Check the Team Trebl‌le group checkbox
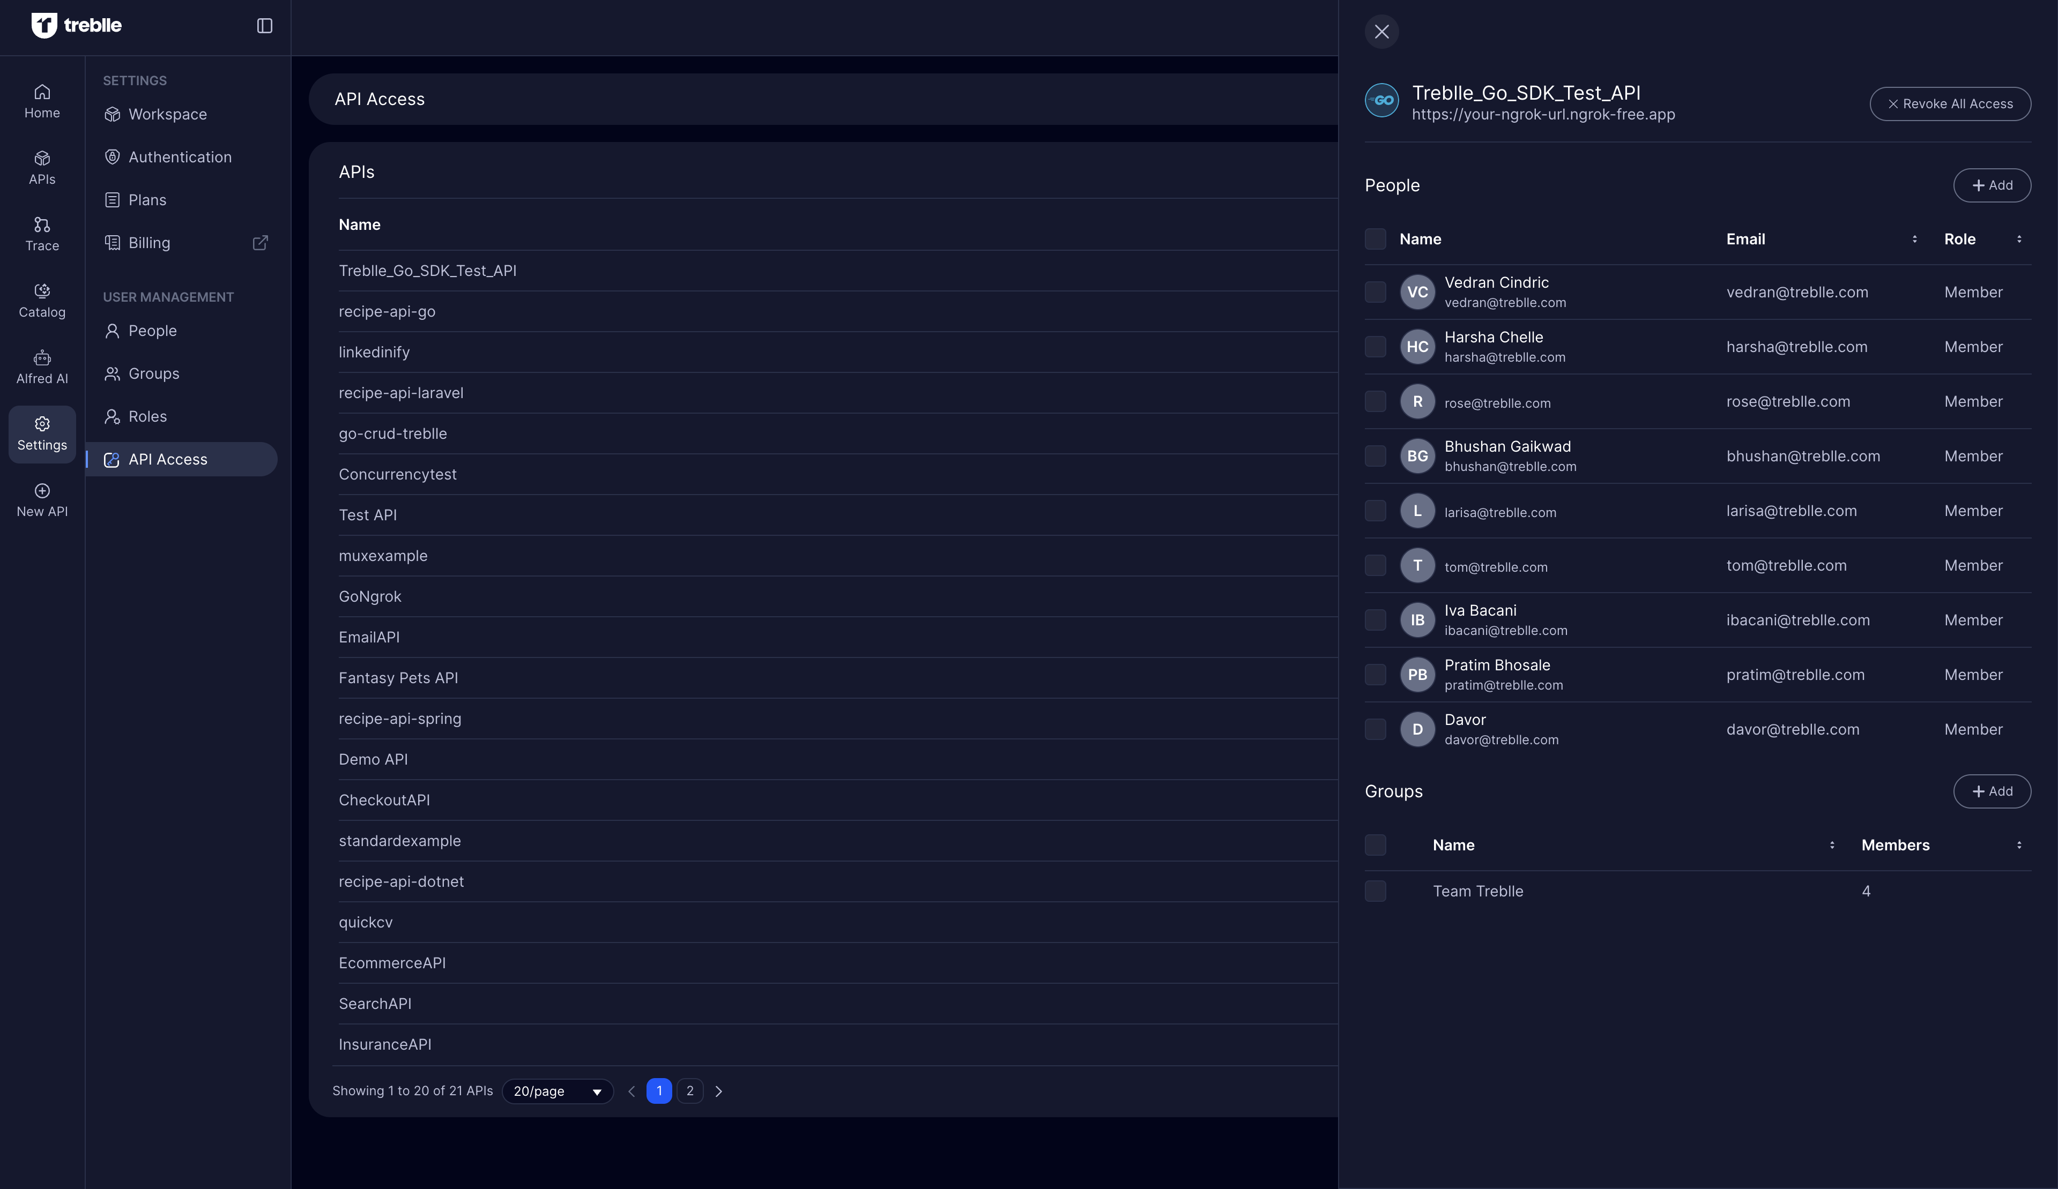 (1375, 891)
